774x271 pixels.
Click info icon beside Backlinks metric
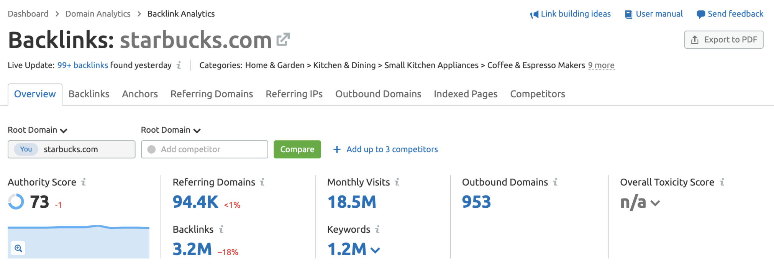(221, 229)
